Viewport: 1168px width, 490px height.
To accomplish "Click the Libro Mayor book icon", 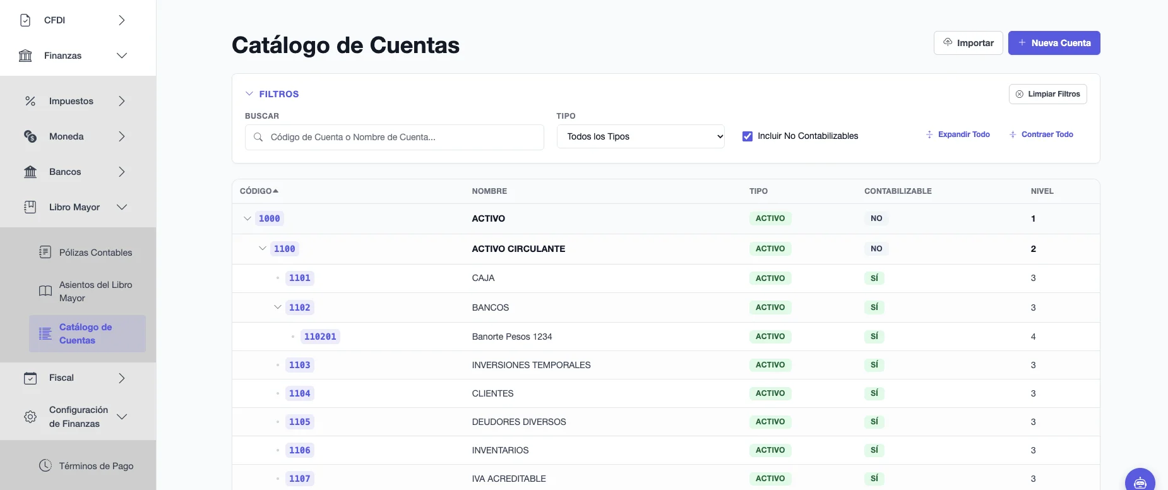I will [x=30, y=207].
